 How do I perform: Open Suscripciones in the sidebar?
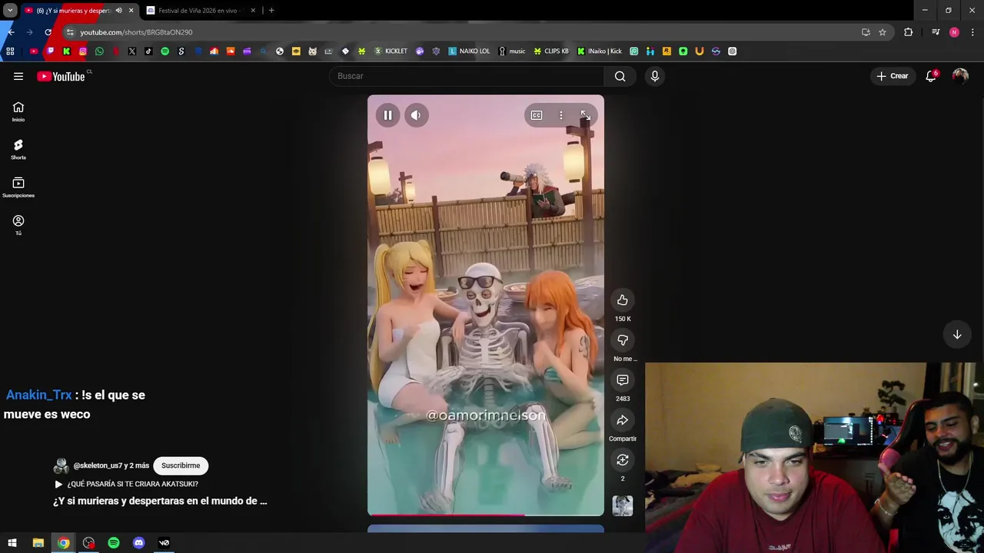point(18,187)
